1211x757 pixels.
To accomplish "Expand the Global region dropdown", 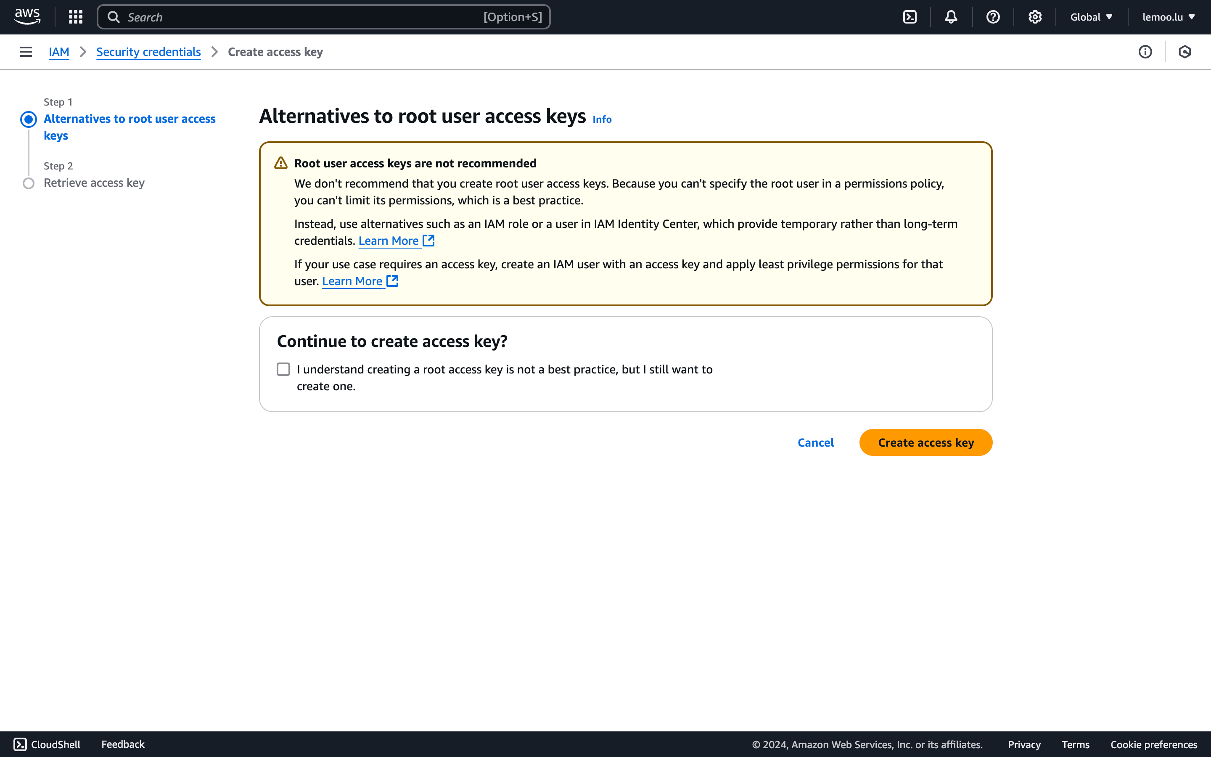I will 1091,17.
